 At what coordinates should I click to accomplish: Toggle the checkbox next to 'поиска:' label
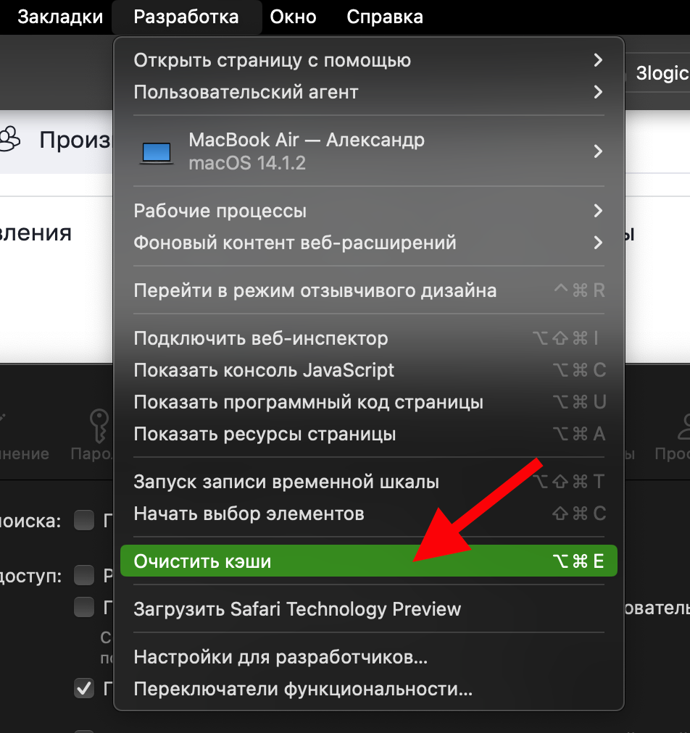tap(85, 520)
